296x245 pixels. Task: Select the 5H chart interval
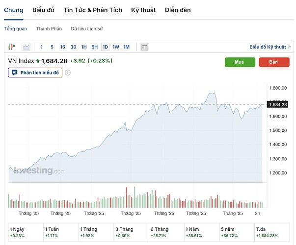click(94, 47)
